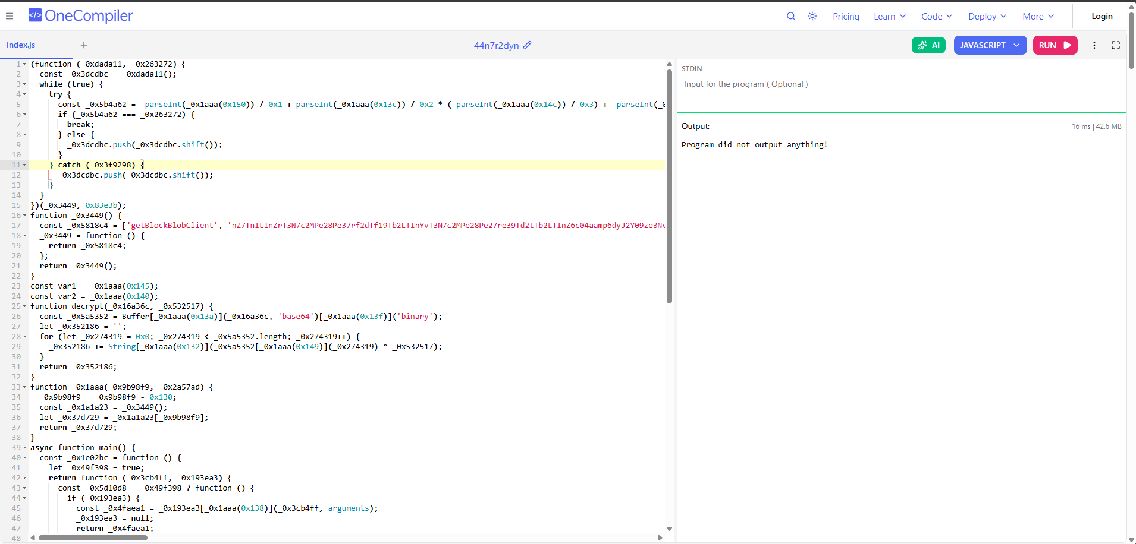The height and width of the screenshot is (544, 1136).
Task: Collapse fold arrow at line 44
Action: (25, 498)
